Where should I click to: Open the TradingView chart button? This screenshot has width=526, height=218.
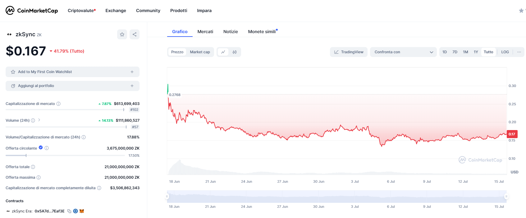coord(349,52)
